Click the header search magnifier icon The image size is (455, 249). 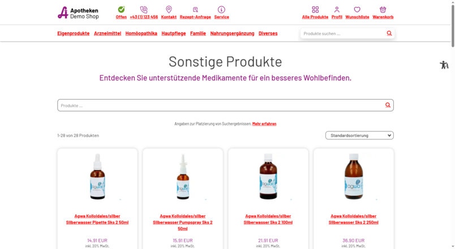[x=389, y=33]
